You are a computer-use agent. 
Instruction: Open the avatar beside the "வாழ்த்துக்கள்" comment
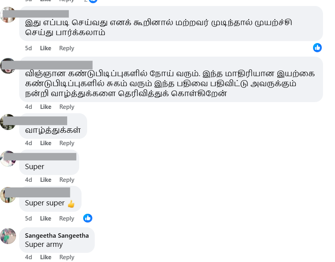(8, 122)
